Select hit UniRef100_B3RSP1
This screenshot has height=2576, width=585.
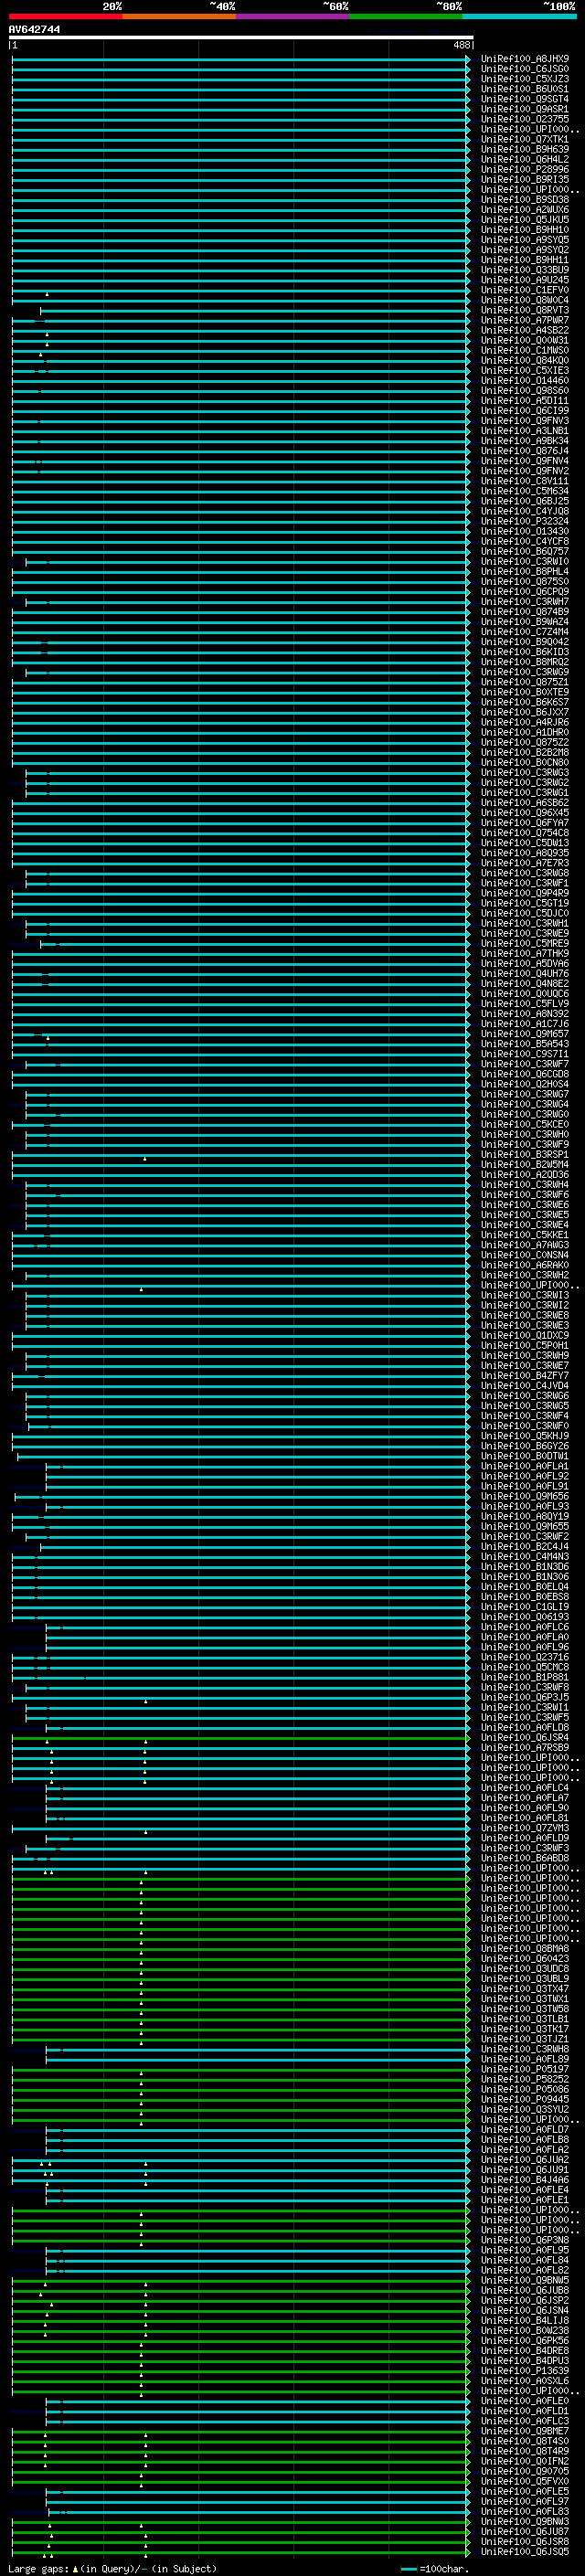[x=525, y=1154]
